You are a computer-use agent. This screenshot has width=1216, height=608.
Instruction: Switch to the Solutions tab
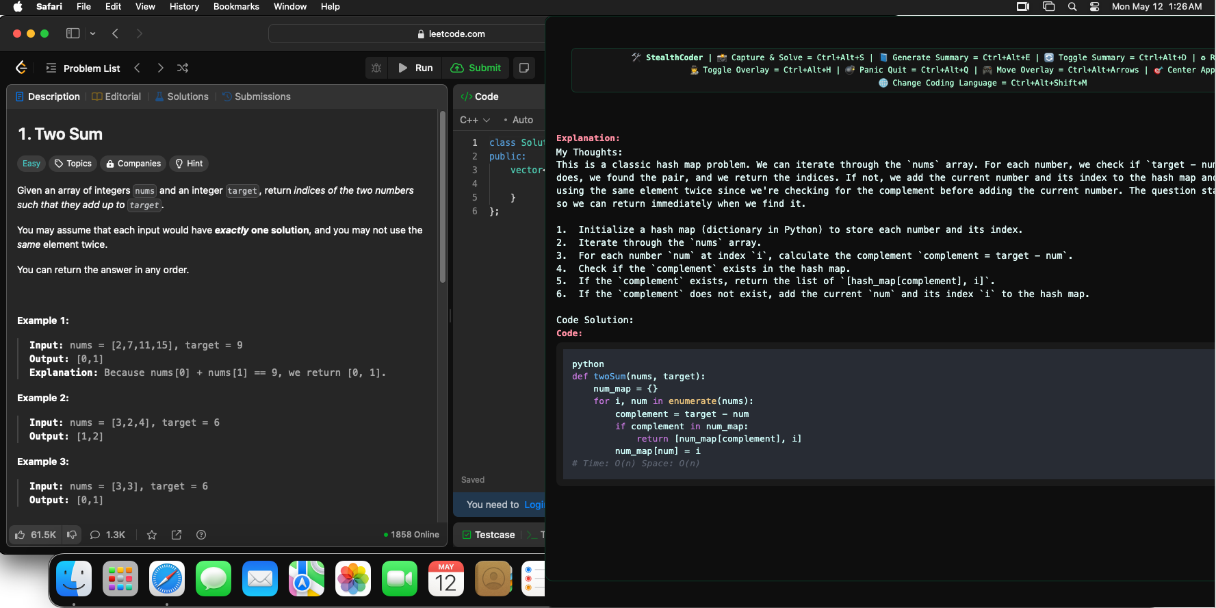point(182,97)
